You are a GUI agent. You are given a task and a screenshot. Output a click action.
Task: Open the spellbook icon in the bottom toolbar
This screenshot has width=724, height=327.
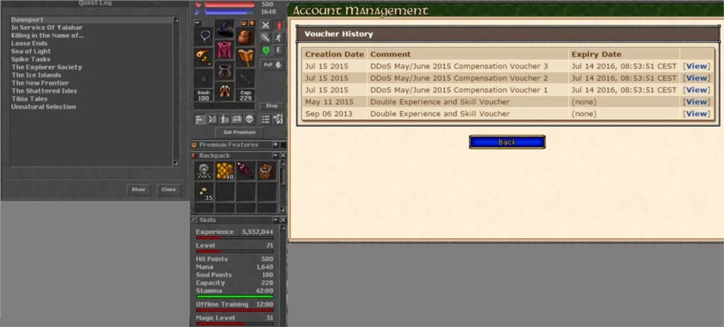tap(237, 119)
